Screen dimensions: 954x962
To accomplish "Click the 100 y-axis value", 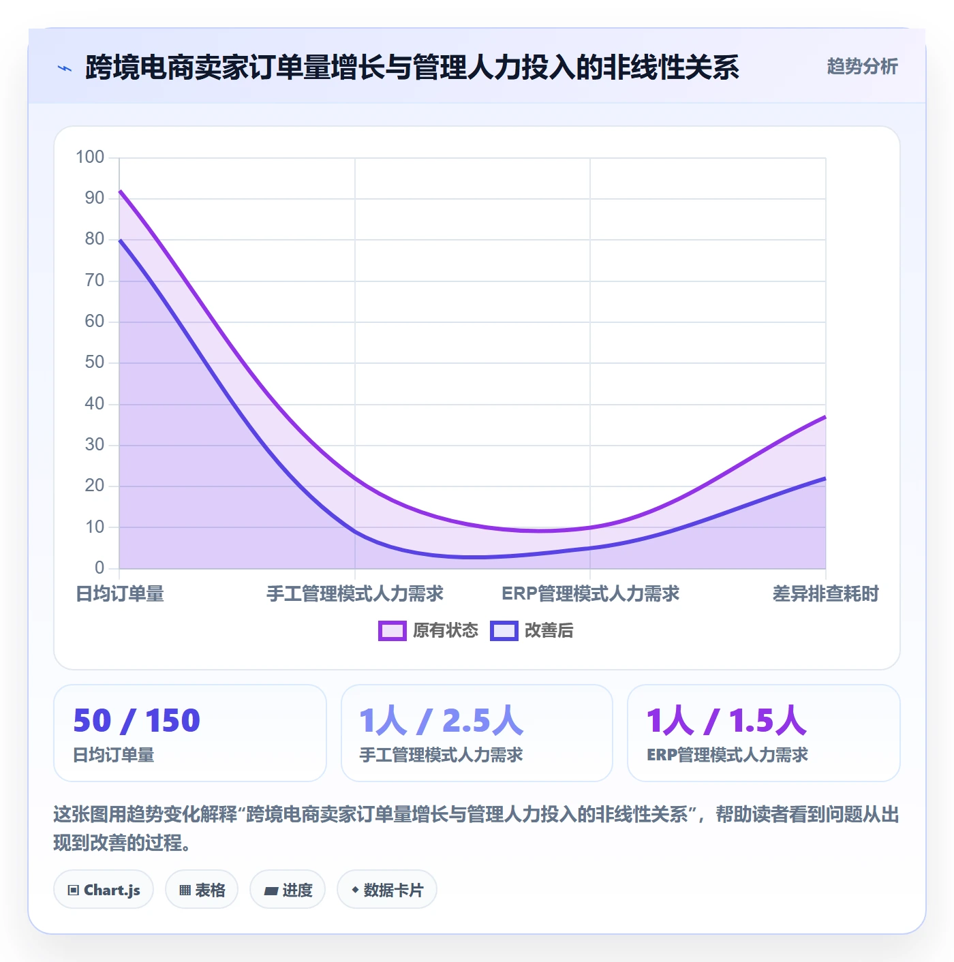I will (x=90, y=157).
